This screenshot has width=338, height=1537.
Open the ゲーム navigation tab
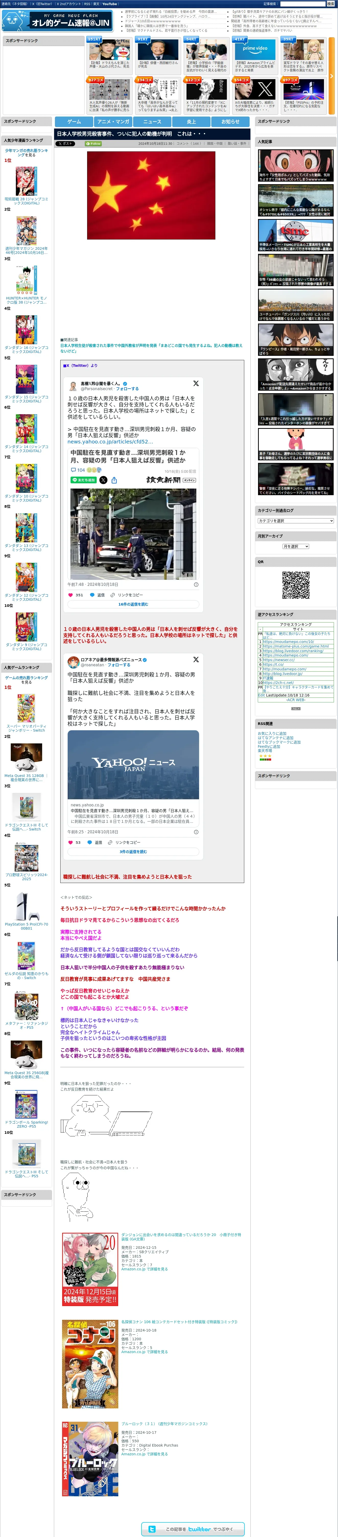(x=74, y=122)
